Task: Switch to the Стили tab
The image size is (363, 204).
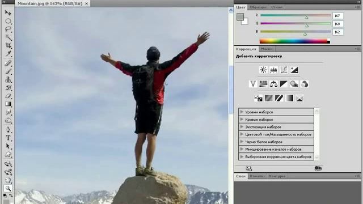Action: click(277, 7)
